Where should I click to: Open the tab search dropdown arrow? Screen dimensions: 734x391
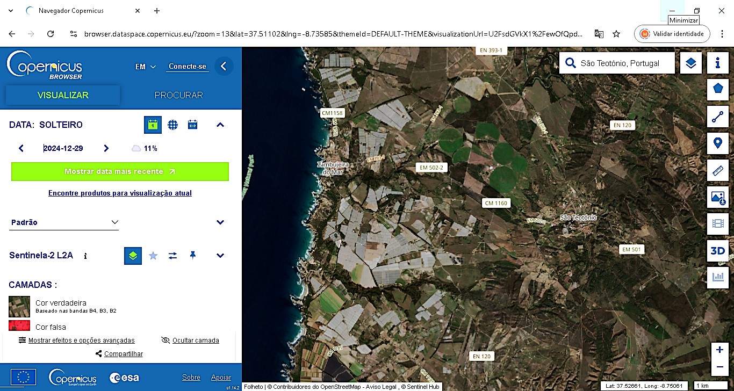point(11,11)
